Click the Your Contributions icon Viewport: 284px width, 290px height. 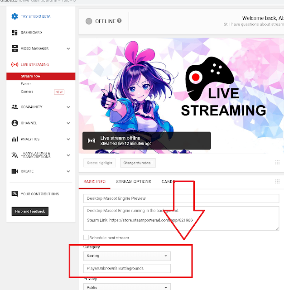[14, 194]
